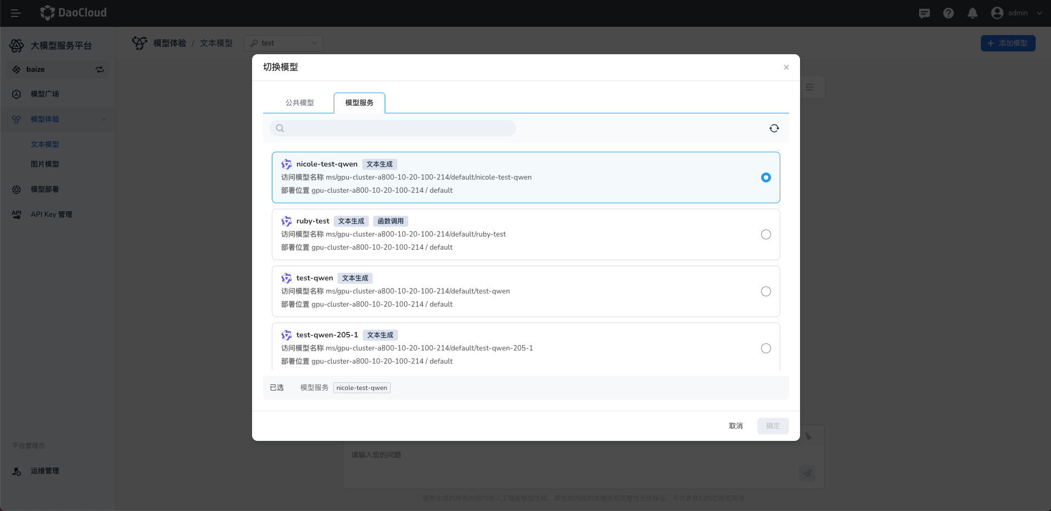Select the test-qwen-205-1 radio button
The width and height of the screenshot is (1051, 511).
766,348
